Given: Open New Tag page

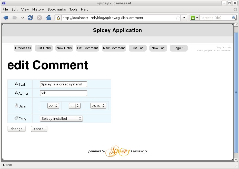Looking at the screenshot, I should (158, 48).
